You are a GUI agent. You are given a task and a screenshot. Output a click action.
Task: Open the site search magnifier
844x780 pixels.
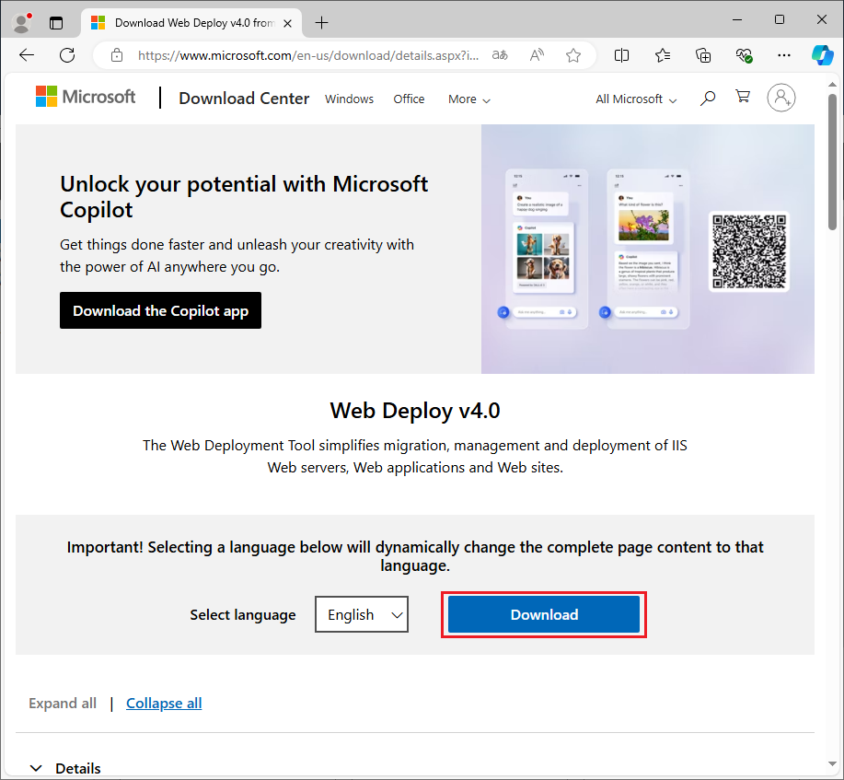pos(707,98)
